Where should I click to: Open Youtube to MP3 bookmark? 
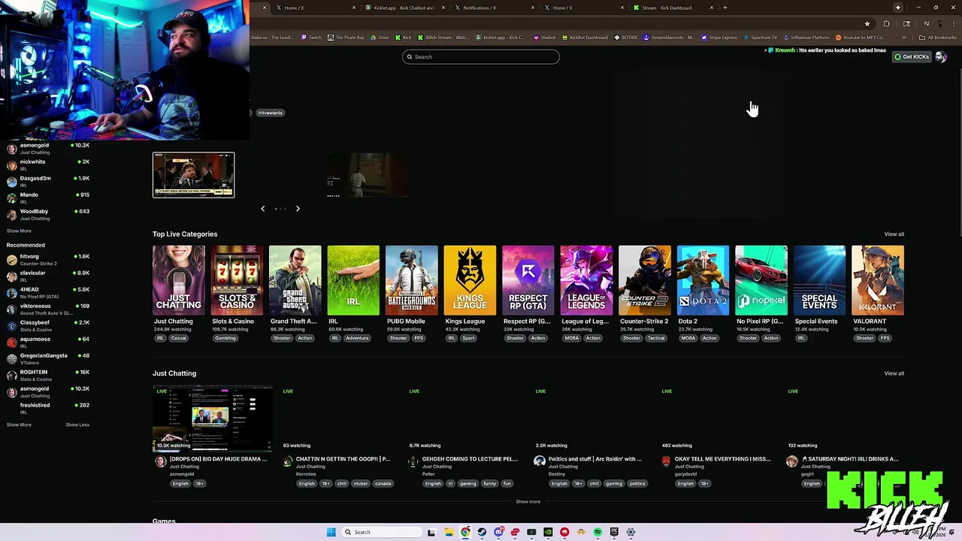(x=861, y=38)
